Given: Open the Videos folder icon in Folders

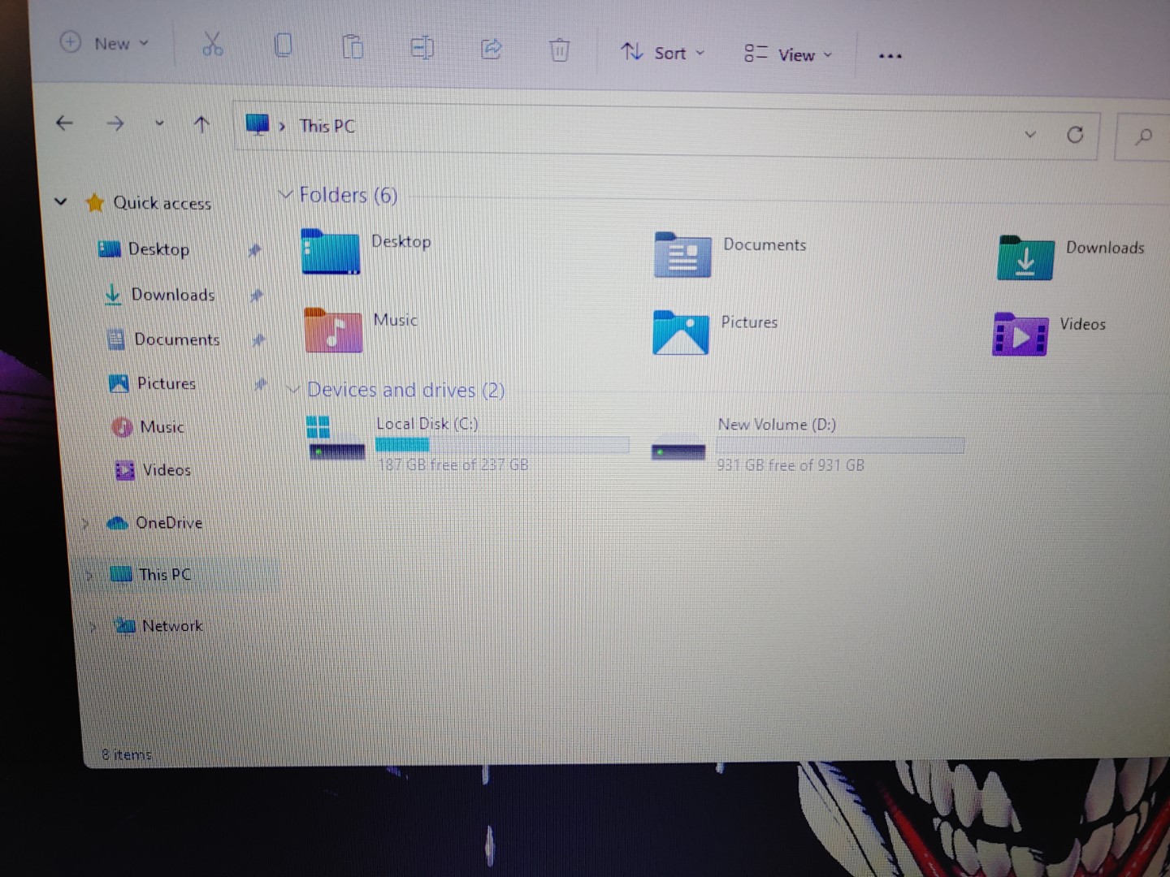Looking at the screenshot, I should (1020, 334).
